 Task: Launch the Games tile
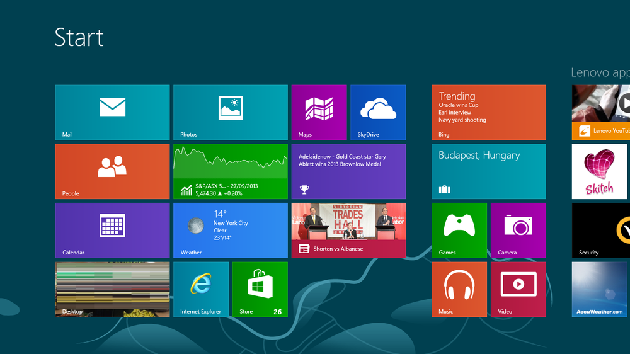[x=459, y=231]
